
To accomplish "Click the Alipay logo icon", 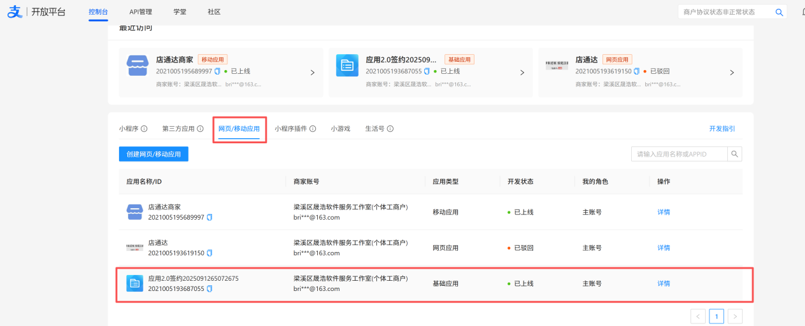I will [x=15, y=12].
